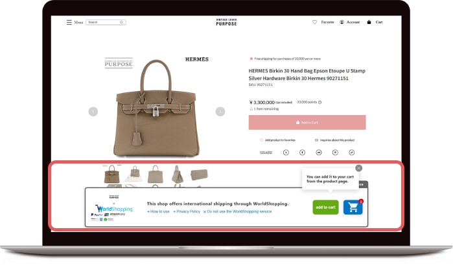Click inside the Search input field
The width and height of the screenshot is (453, 265).
tap(103, 22)
